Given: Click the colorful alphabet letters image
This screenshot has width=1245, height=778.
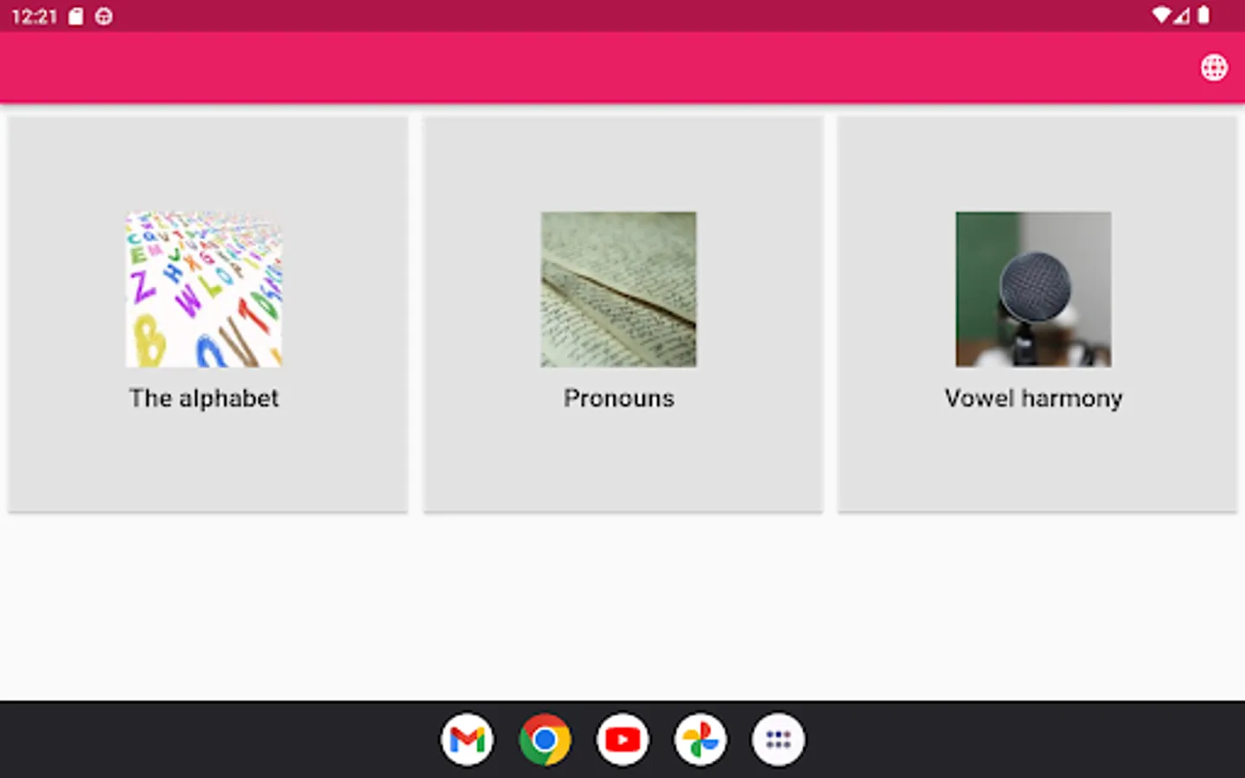Looking at the screenshot, I should (204, 290).
